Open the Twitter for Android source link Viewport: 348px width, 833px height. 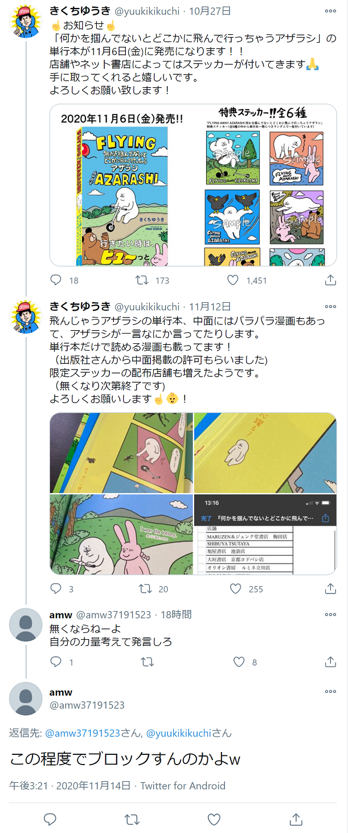[x=183, y=786]
